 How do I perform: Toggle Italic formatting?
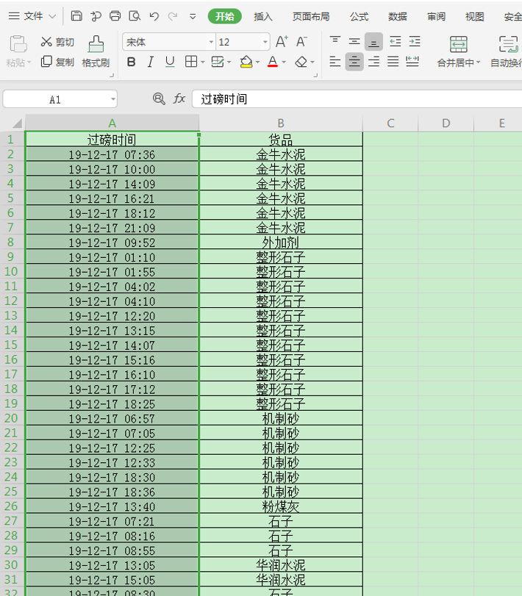(x=151, y=62)
